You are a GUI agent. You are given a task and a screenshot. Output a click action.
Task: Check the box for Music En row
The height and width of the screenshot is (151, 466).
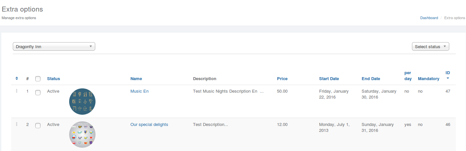38,93
